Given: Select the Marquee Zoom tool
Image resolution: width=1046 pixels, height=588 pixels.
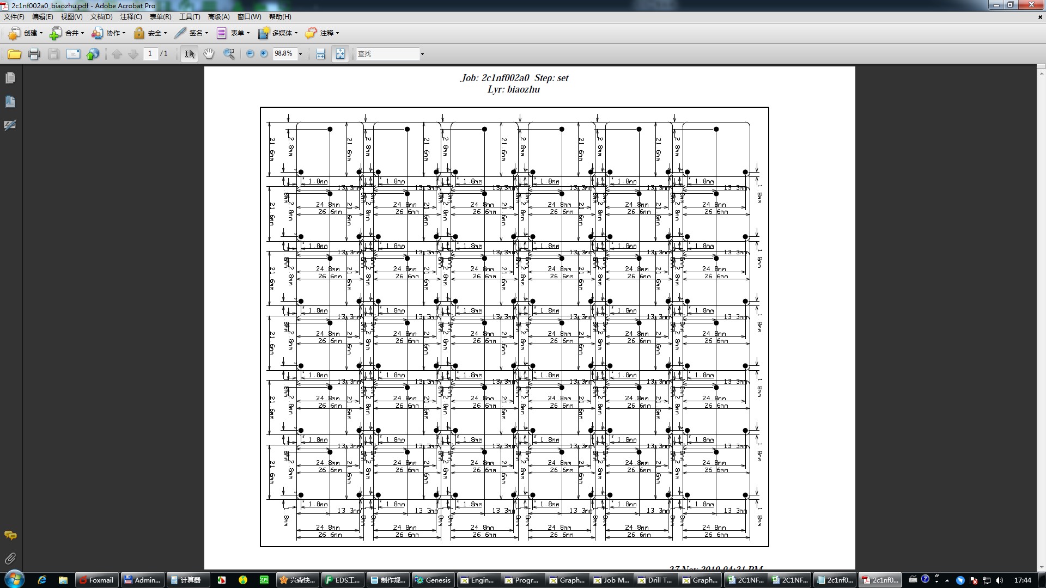Looking at the screenshot, I should click(x=229, y=54).
